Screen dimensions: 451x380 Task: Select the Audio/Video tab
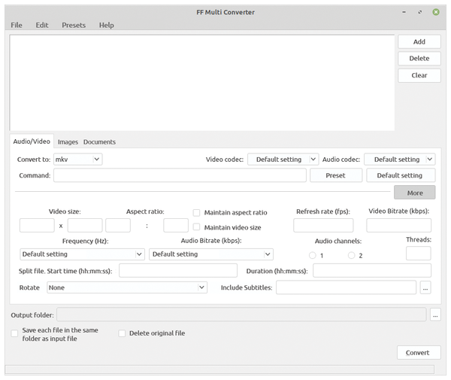point(32,141)
